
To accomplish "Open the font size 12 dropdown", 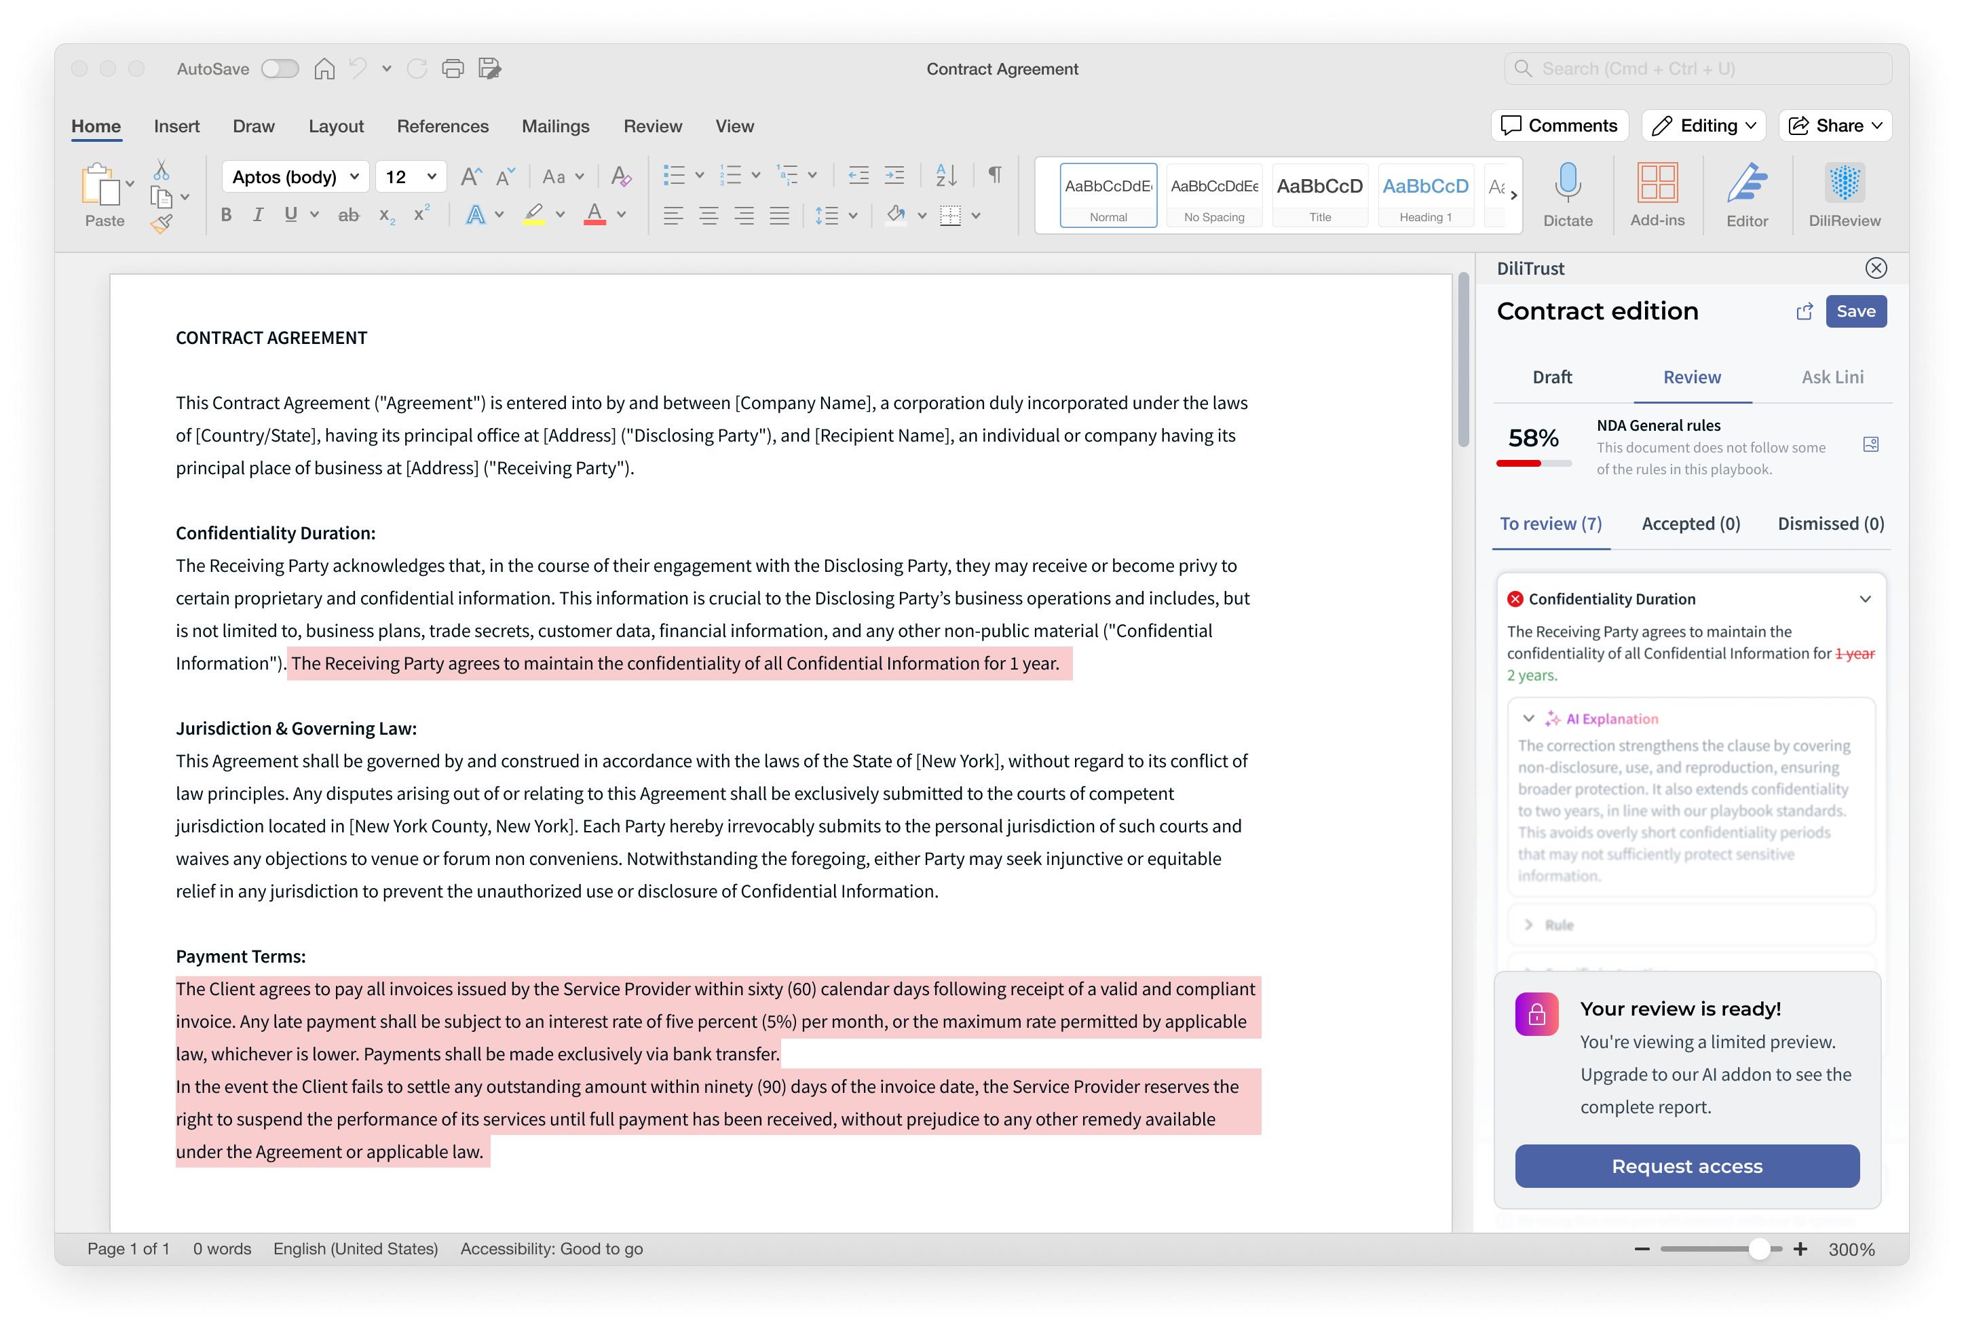I will point(411,176).
